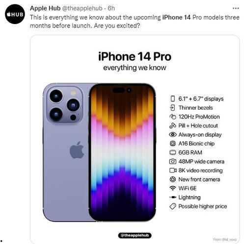Click the Apple logo on purple iPhone back
Viewport: 246px width, 244px height.
pyautogui.click(x=77, y=150)
